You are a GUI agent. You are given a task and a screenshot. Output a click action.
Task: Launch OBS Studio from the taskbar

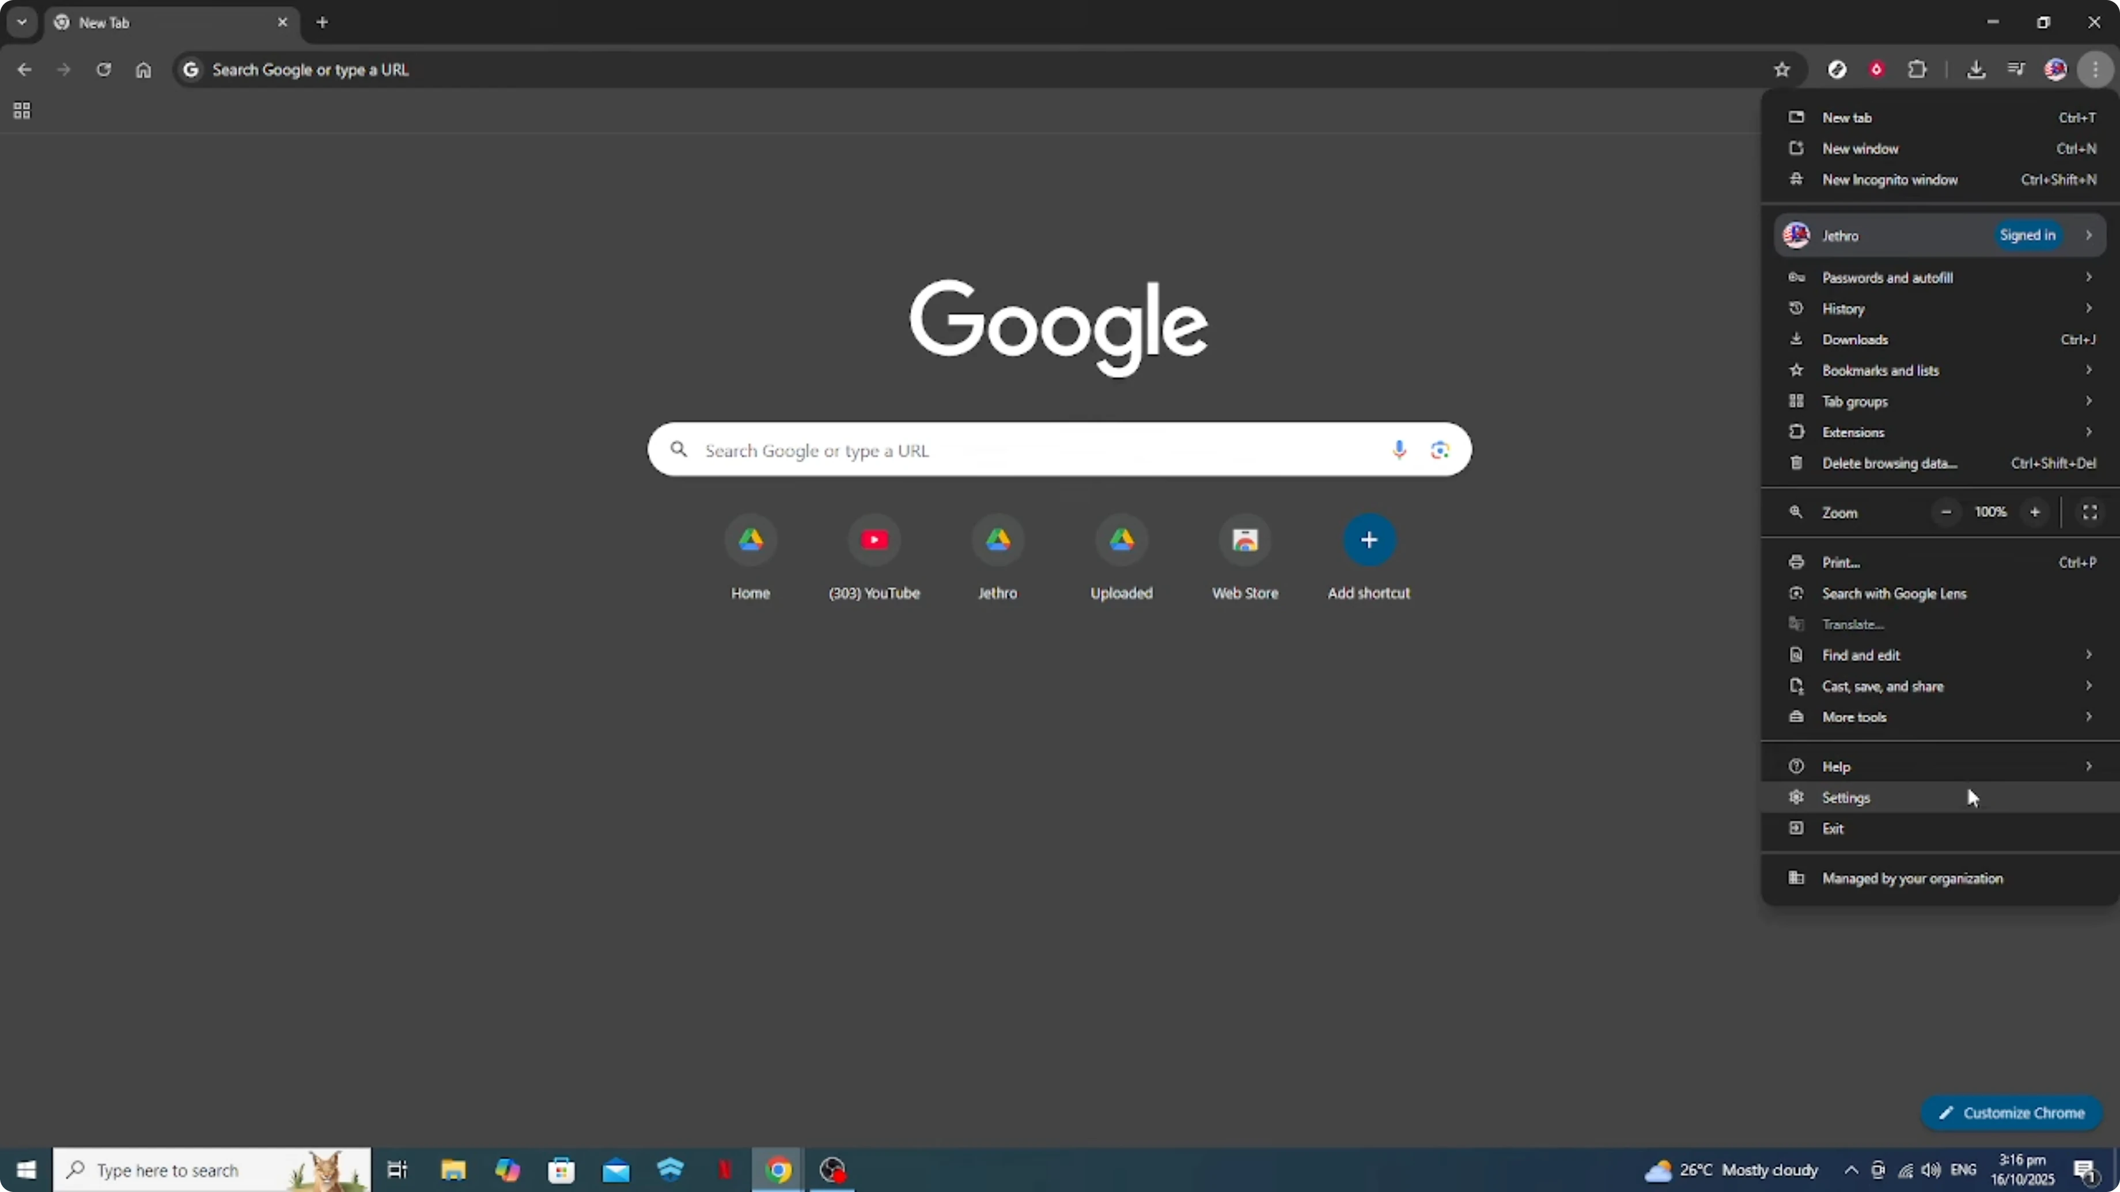click(832, 1169)
